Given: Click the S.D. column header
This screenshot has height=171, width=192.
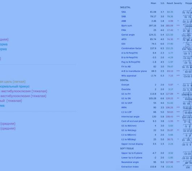Looking at the screenshot, I should click(162, 3).
